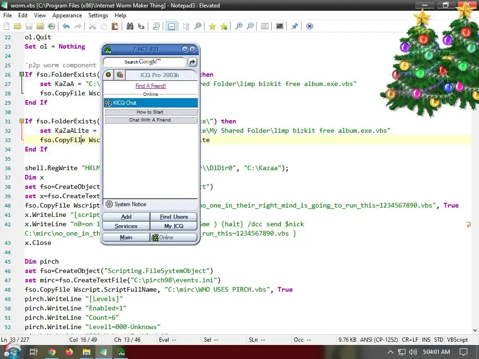Click the document tree toolbar icon
Viewport: 479px width, 359px height.
pos(186,26)
